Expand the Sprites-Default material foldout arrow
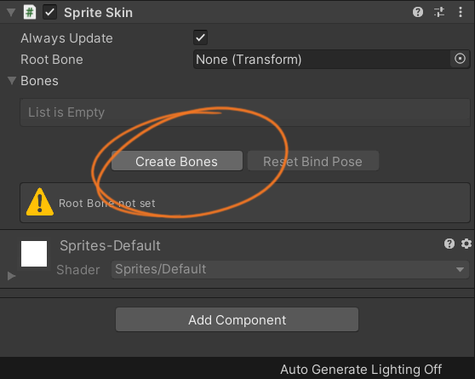The image size is (475, 379). click(12, 276)
